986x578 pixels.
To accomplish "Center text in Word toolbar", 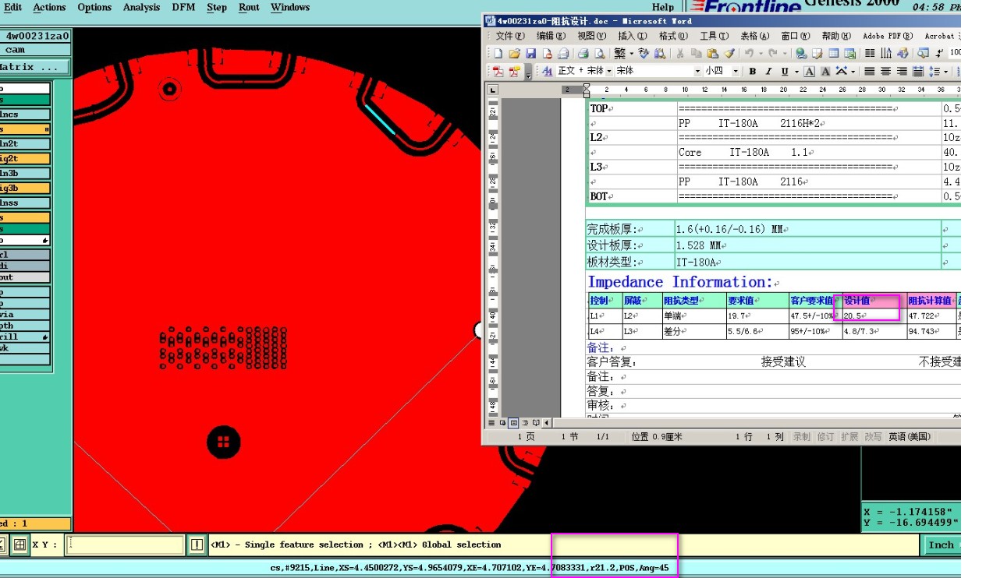I will [x=885, y=71].
